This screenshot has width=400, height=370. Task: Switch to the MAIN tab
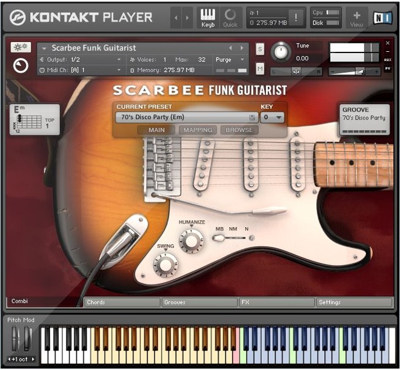point(156,130)
